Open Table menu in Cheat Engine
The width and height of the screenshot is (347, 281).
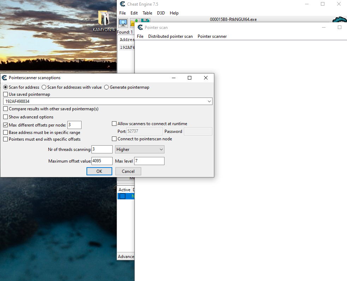(148, 13)
